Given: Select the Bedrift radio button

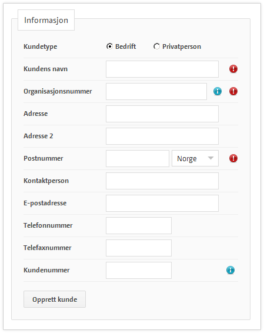Looking at the screenshot, I should (109, 46).
